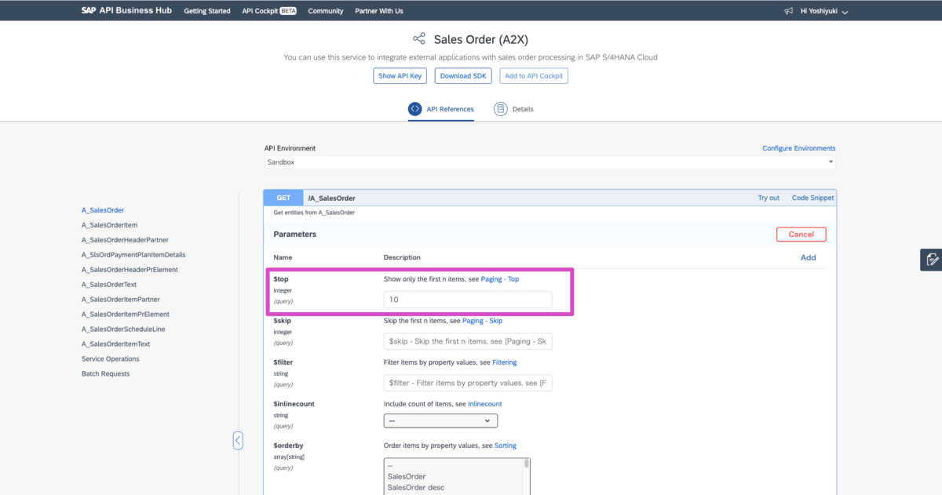Select A_SalesOrderItemText in the sidebar
This screenshot has height=495, width=942.
tap(115, 344)
